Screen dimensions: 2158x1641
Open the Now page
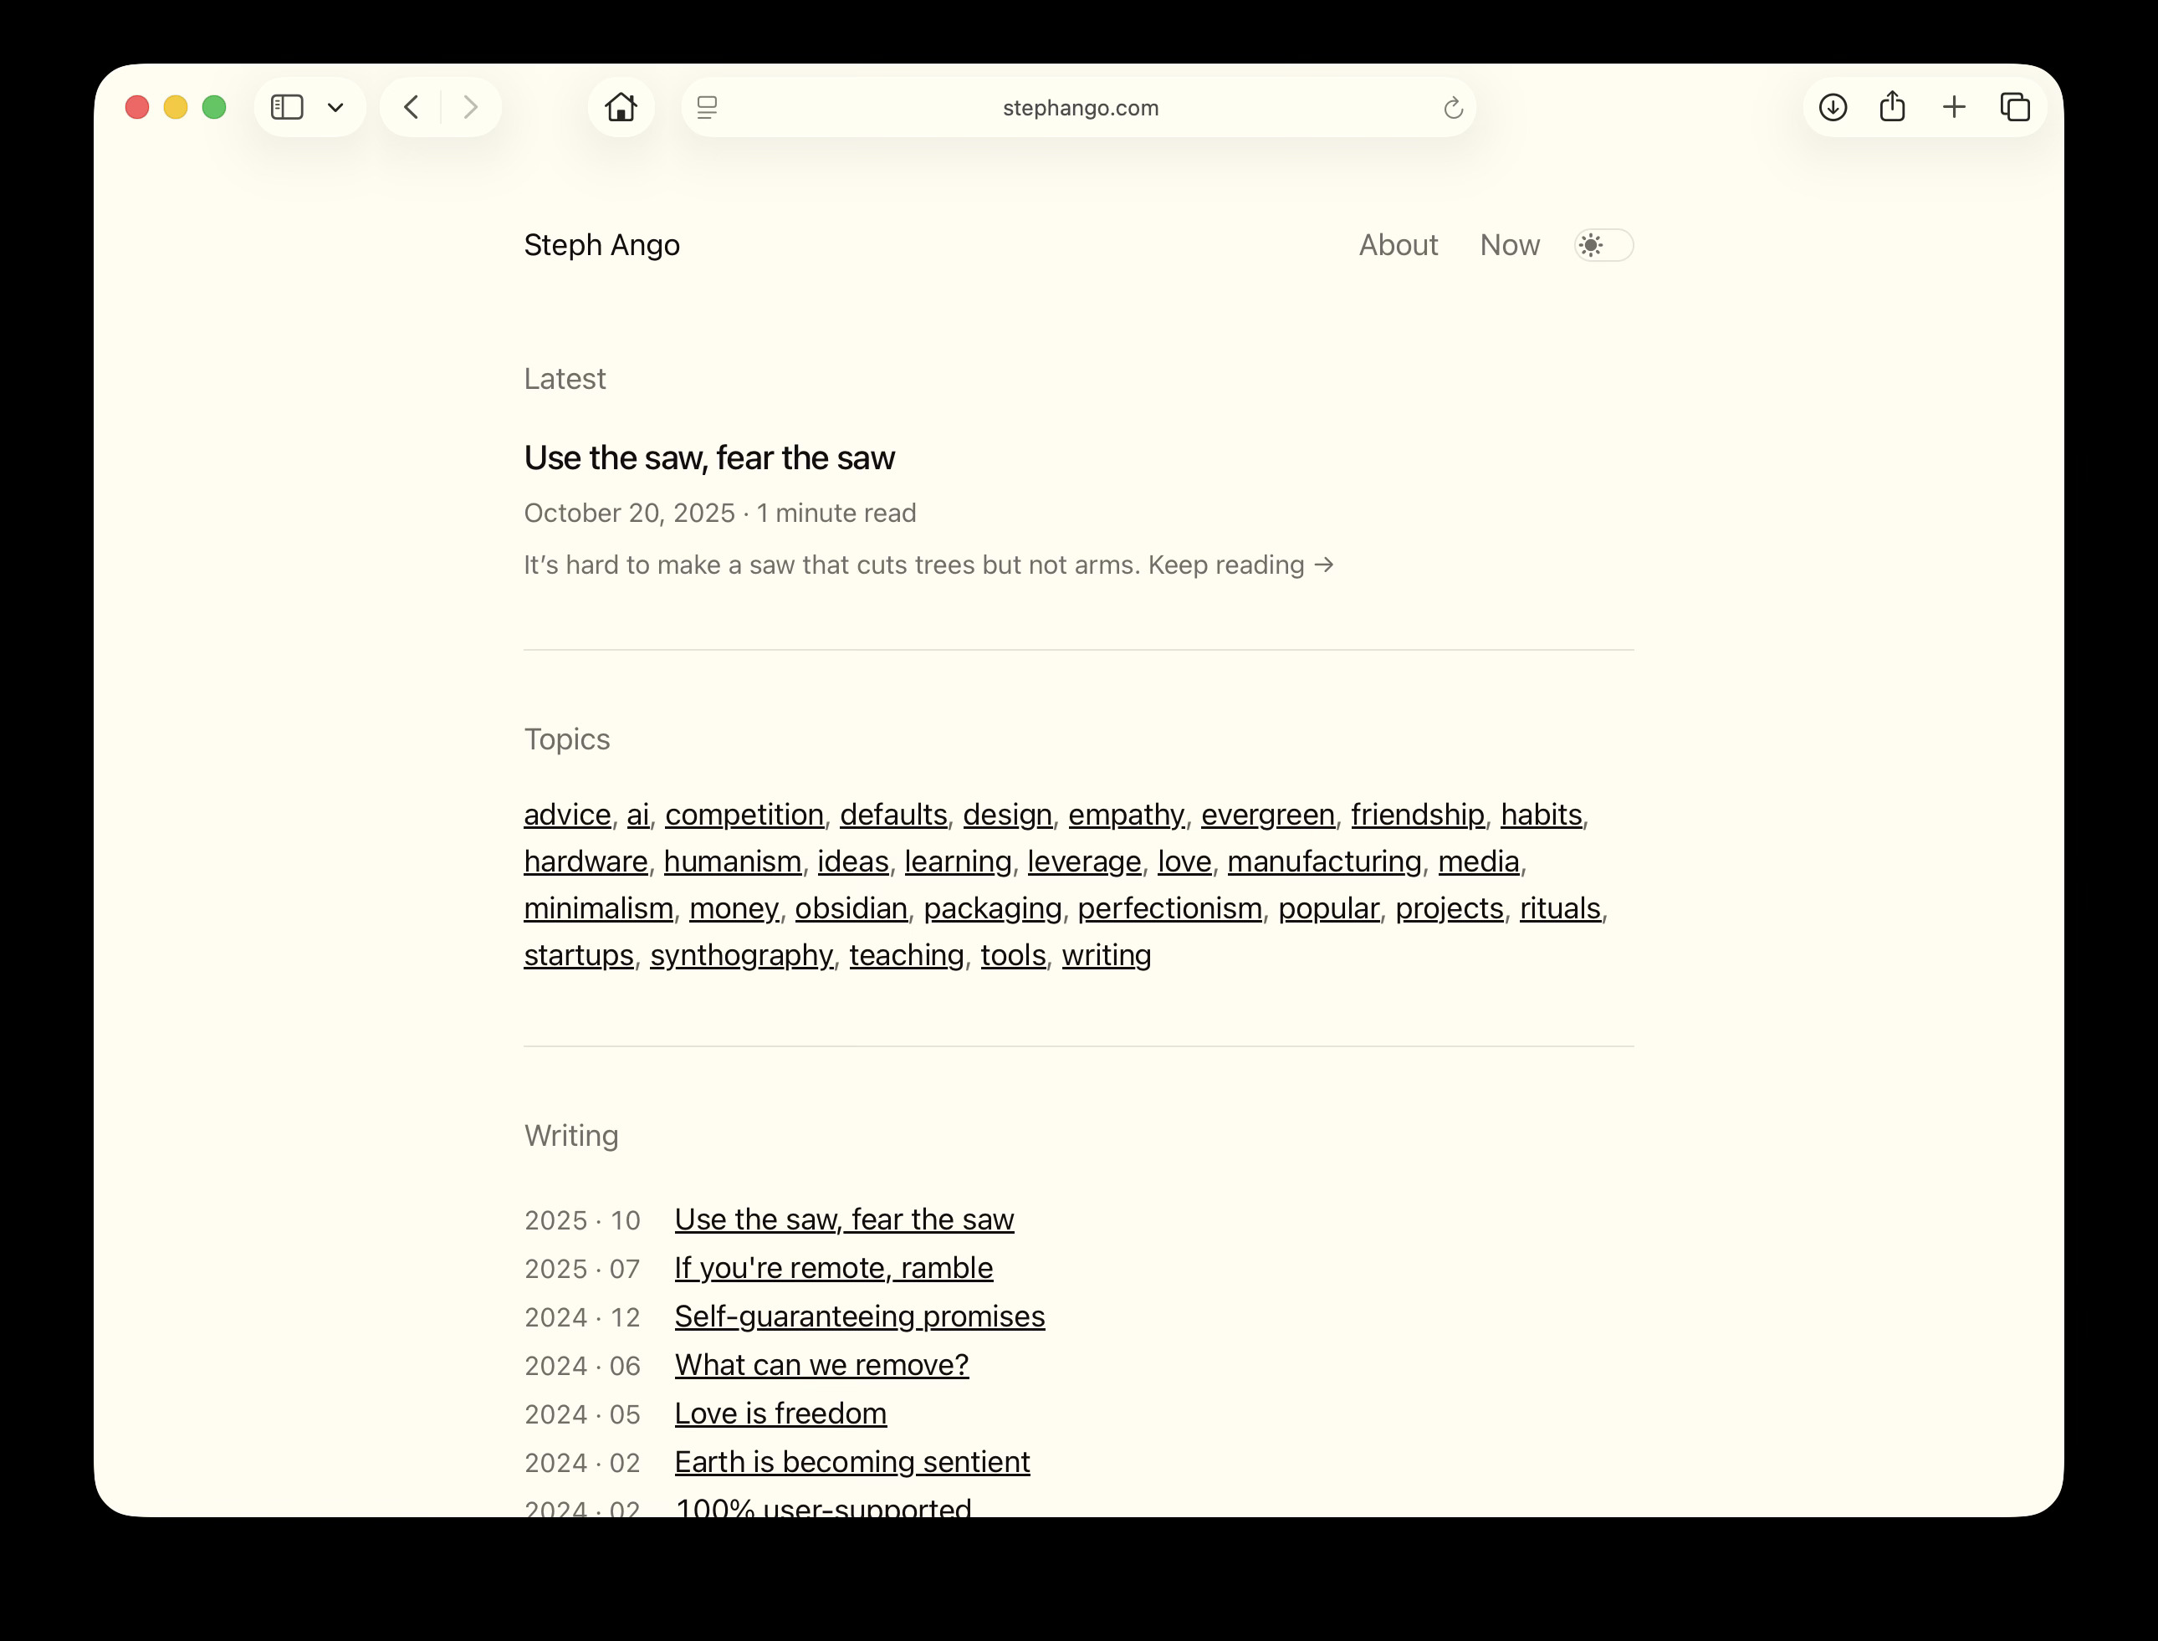coord(1509,246)
